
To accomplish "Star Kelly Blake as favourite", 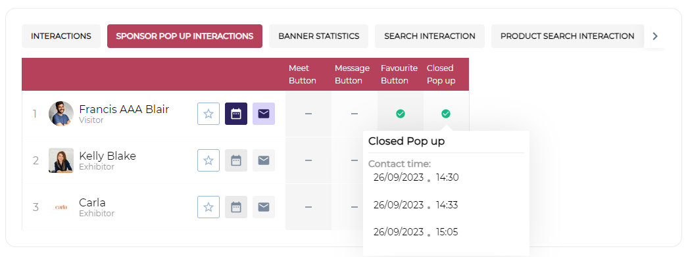I will [x=208, y=160].
